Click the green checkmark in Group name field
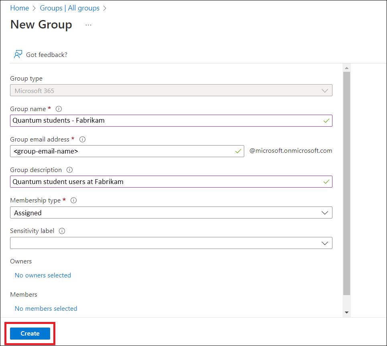The width and height of the screenshot is (387, 346). pyautogui.click(x=326, y=120)
